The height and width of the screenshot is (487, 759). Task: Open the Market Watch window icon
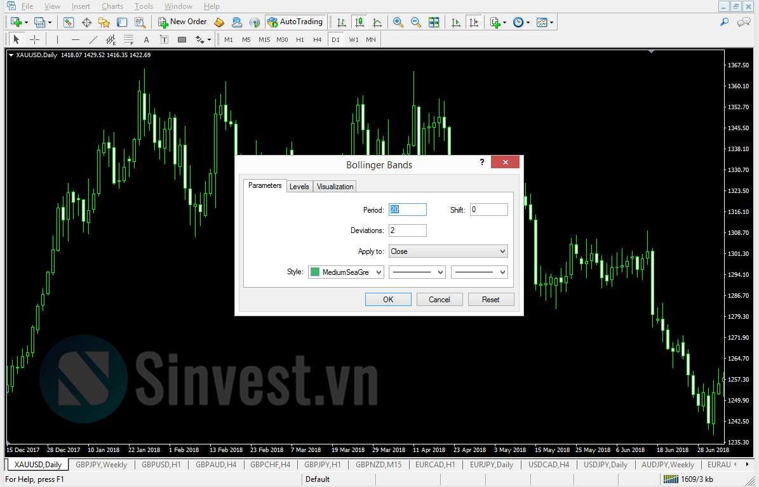tap(68, 22)
